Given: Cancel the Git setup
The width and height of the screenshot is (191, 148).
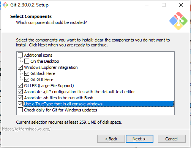Looking at the screenshot, I should click(x=172, y=139).
